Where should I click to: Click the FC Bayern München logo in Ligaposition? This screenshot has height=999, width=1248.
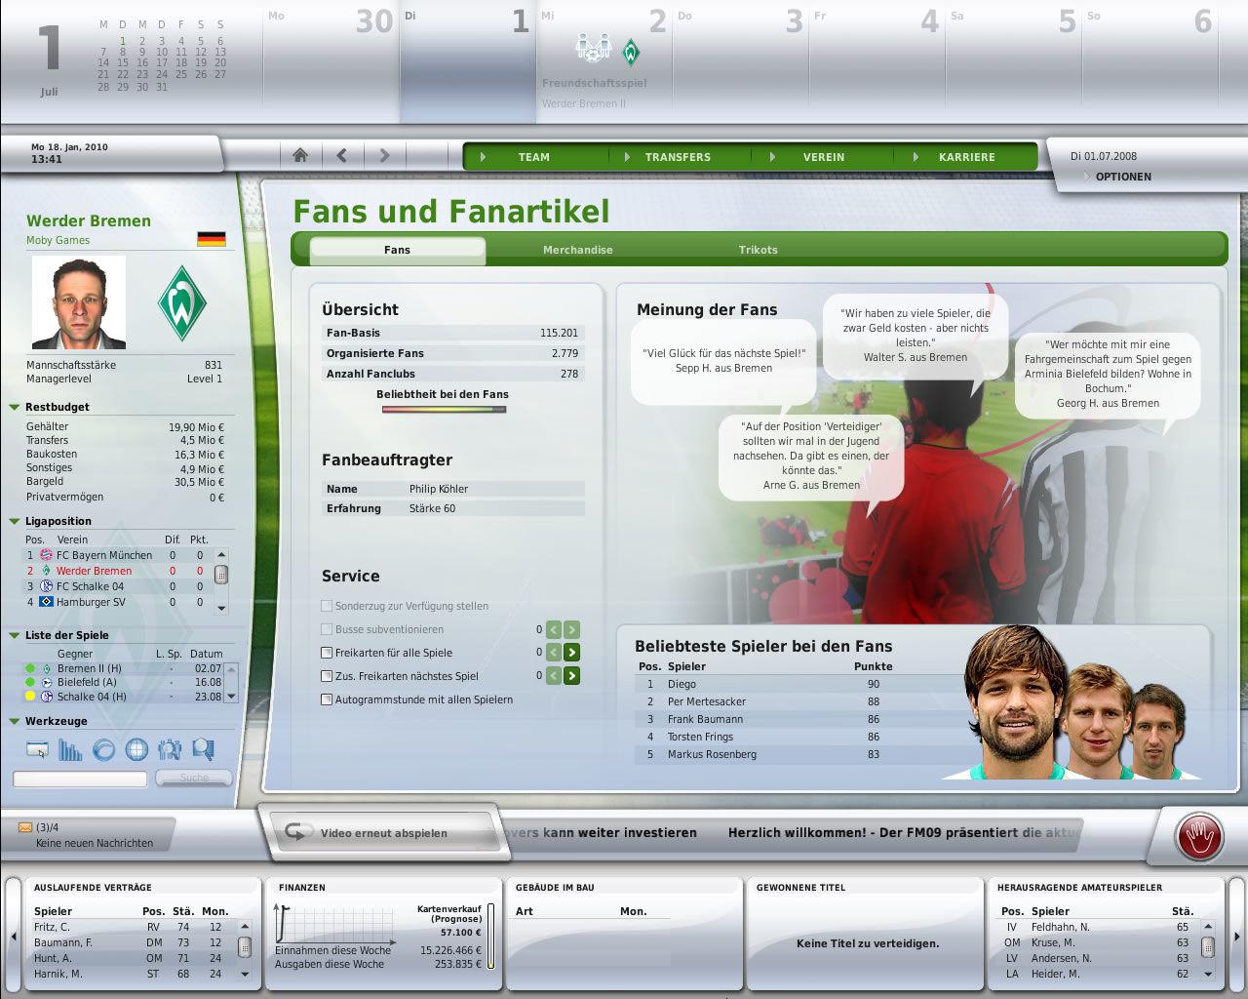[x=46, y=555]
